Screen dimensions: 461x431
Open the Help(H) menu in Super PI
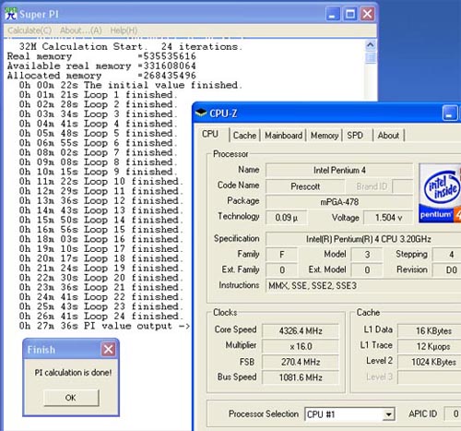[x=124, y=30]
